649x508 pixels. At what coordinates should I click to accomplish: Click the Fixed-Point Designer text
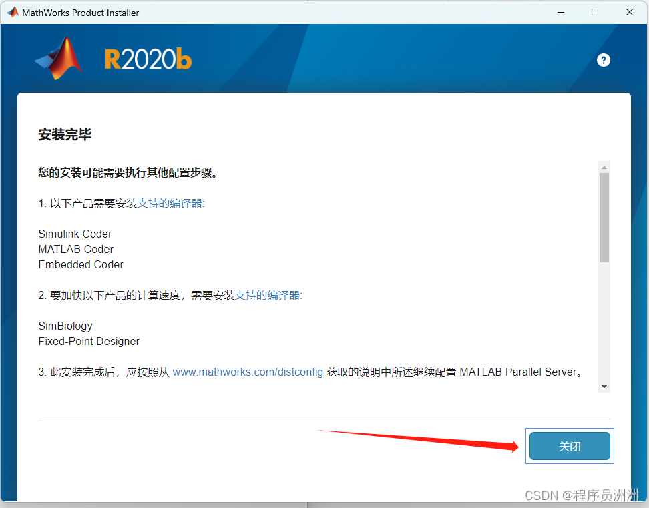(x=89, y=341)
